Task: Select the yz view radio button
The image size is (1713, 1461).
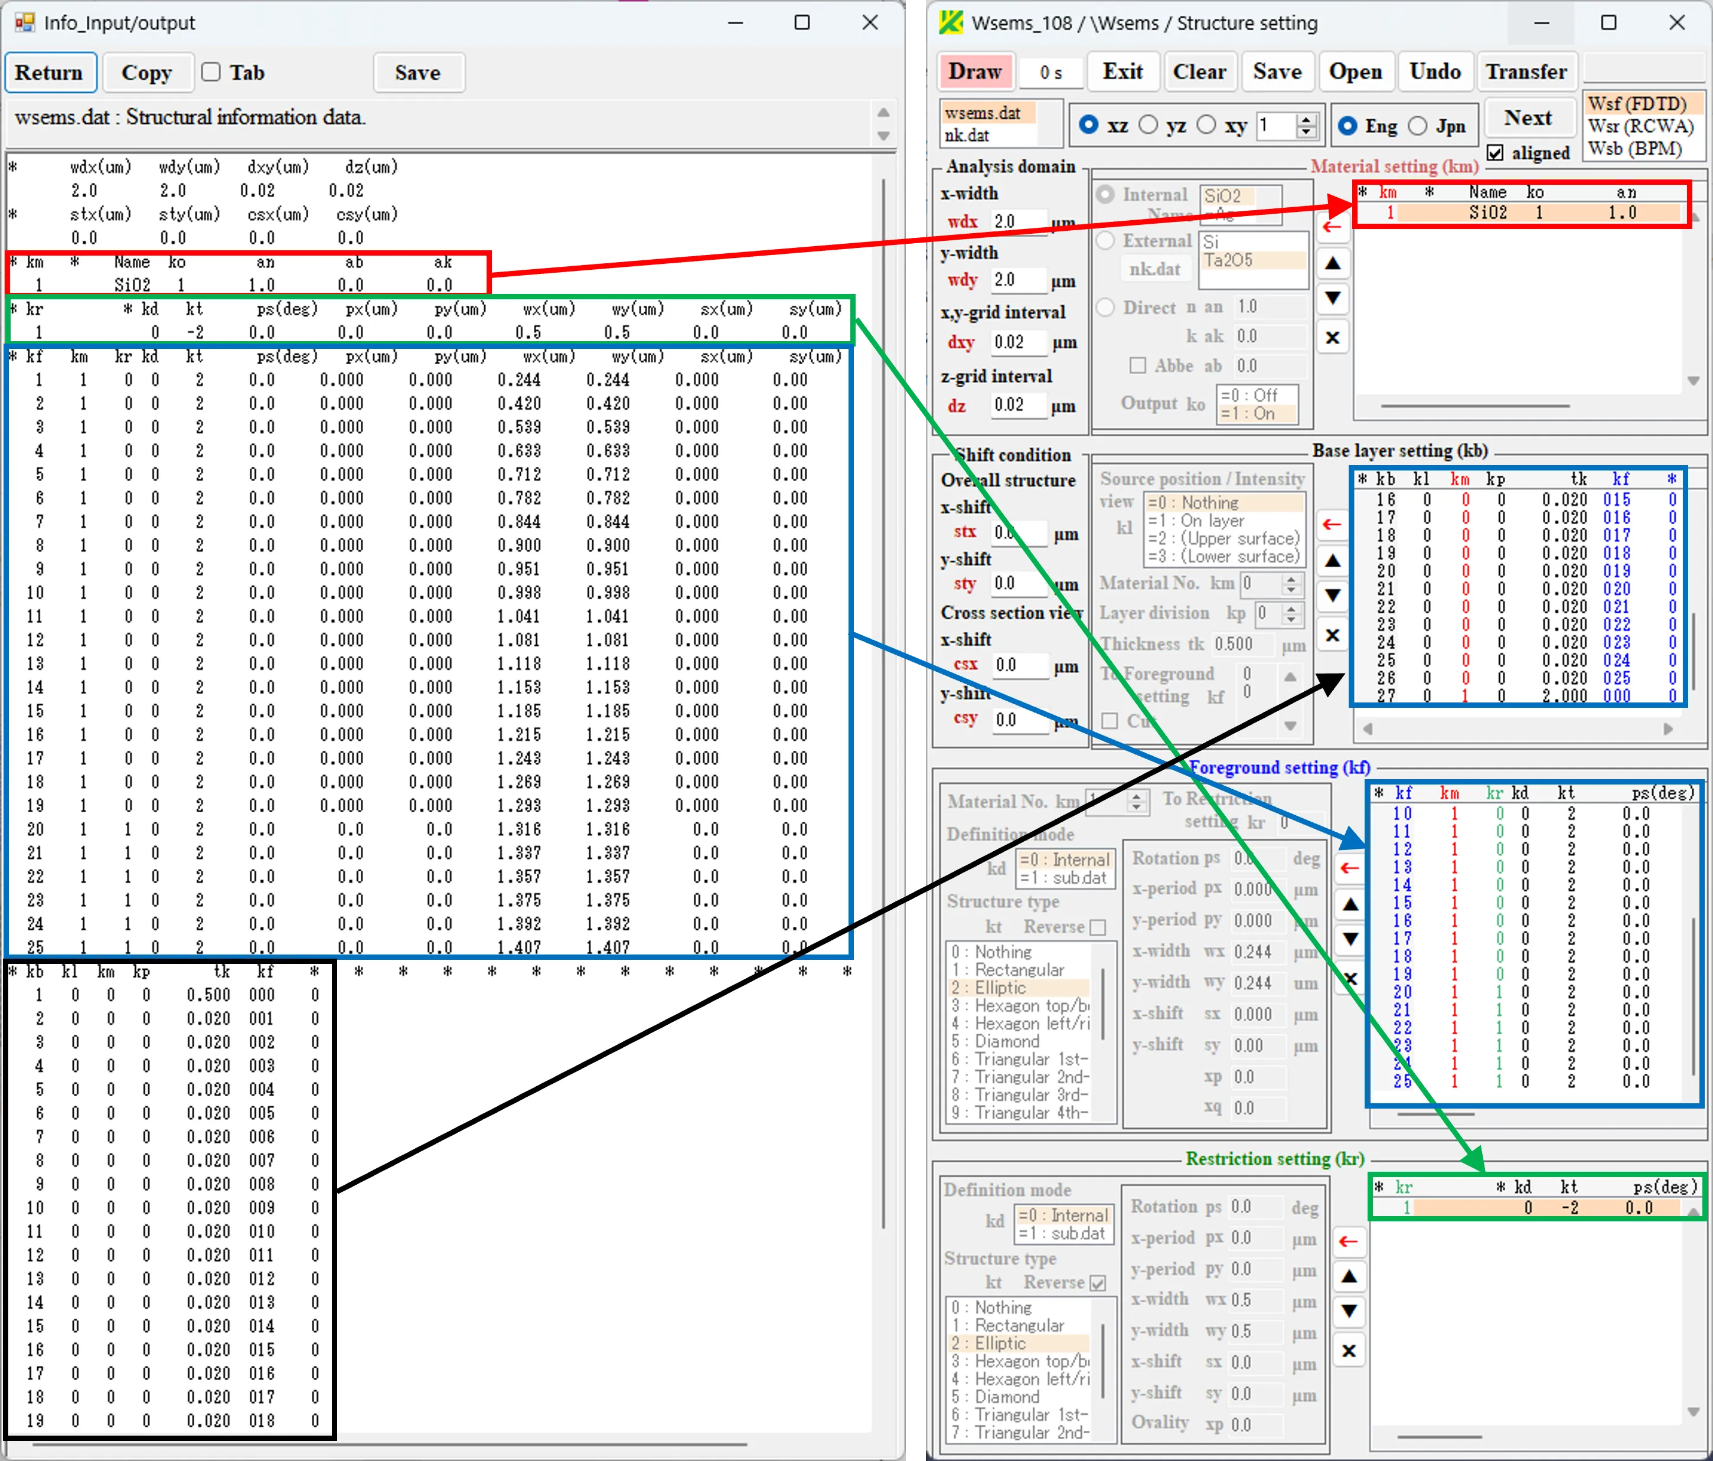Action: tap(1148, 125)
